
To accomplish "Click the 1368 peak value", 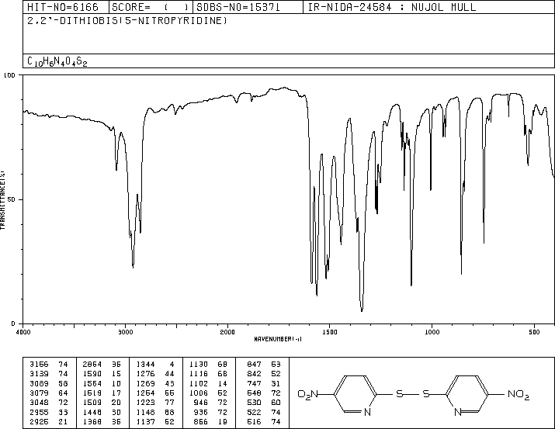I will (92, 421).
